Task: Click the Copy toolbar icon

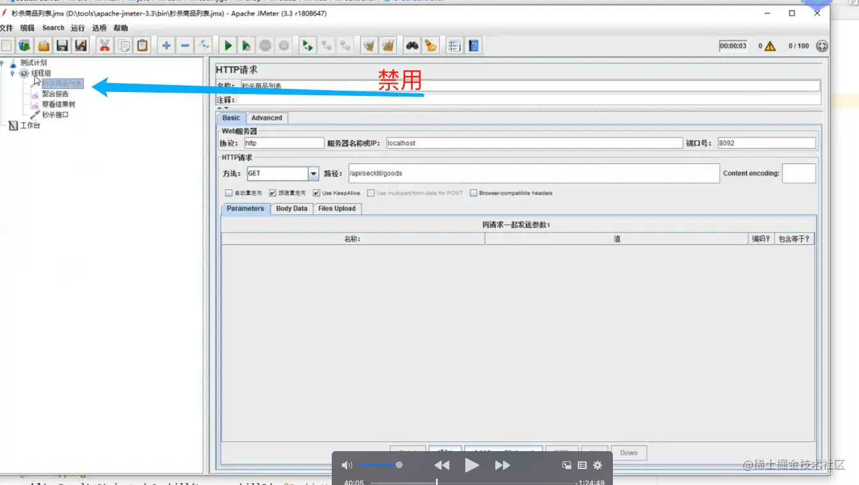Action: coord(123,45)
